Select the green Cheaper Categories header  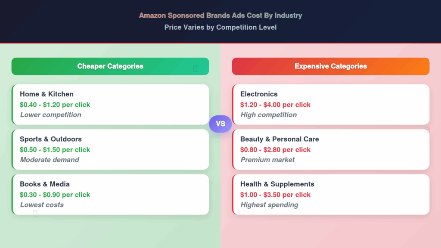[110, 66]
